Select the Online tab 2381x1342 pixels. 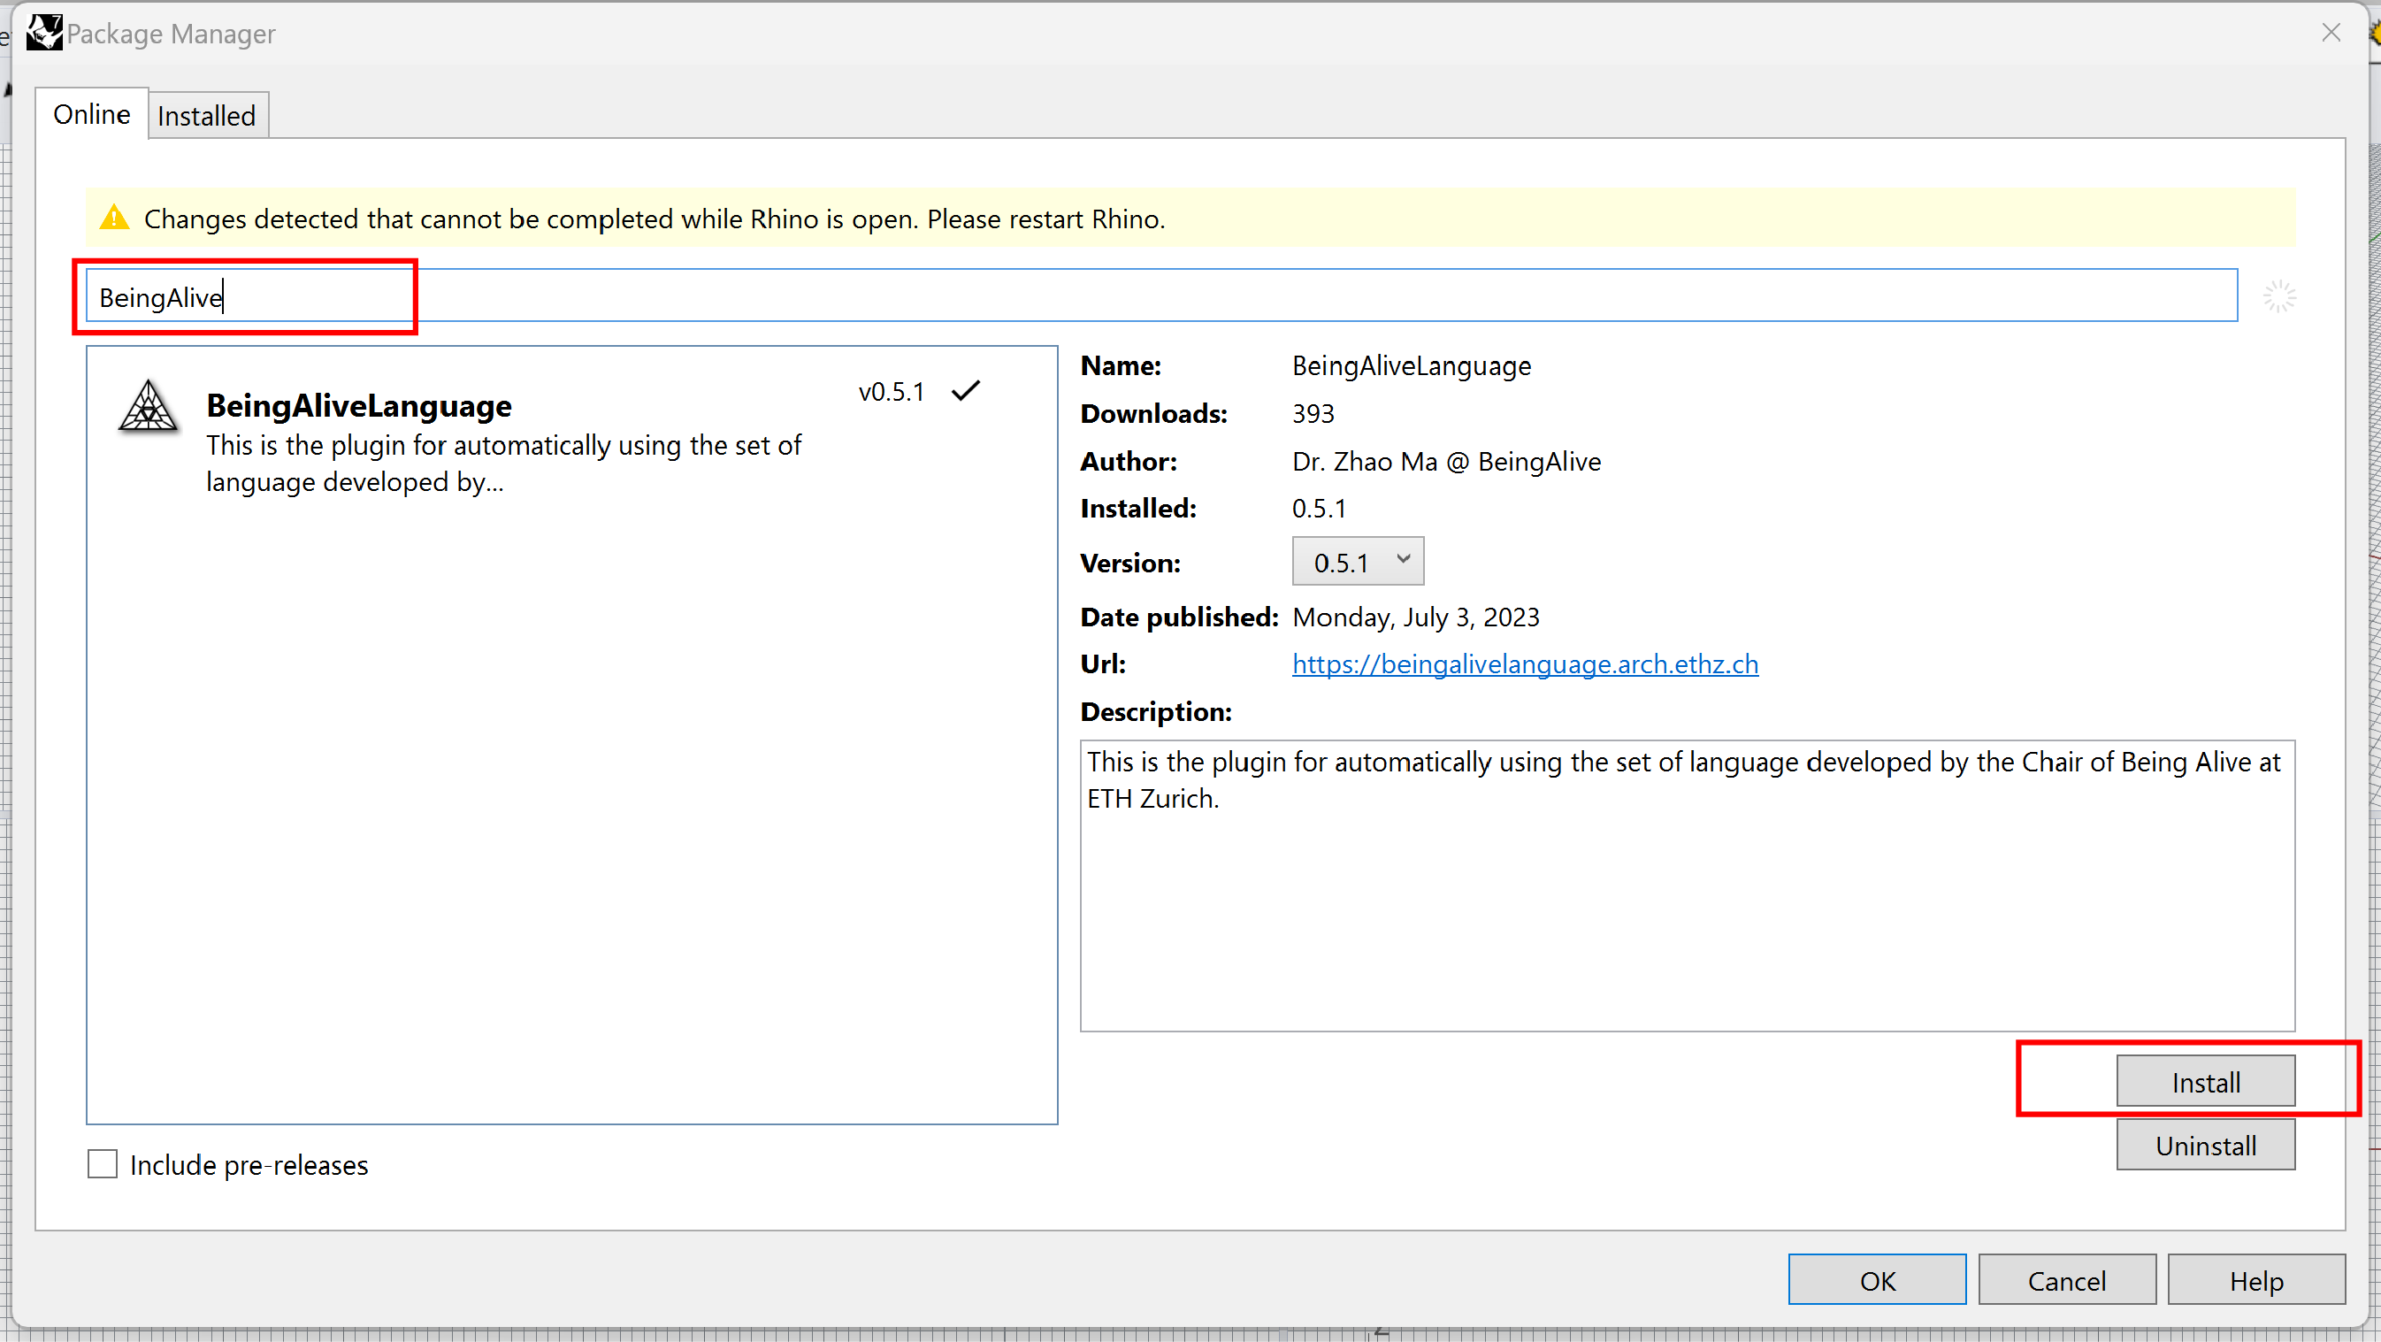[91, 114]
